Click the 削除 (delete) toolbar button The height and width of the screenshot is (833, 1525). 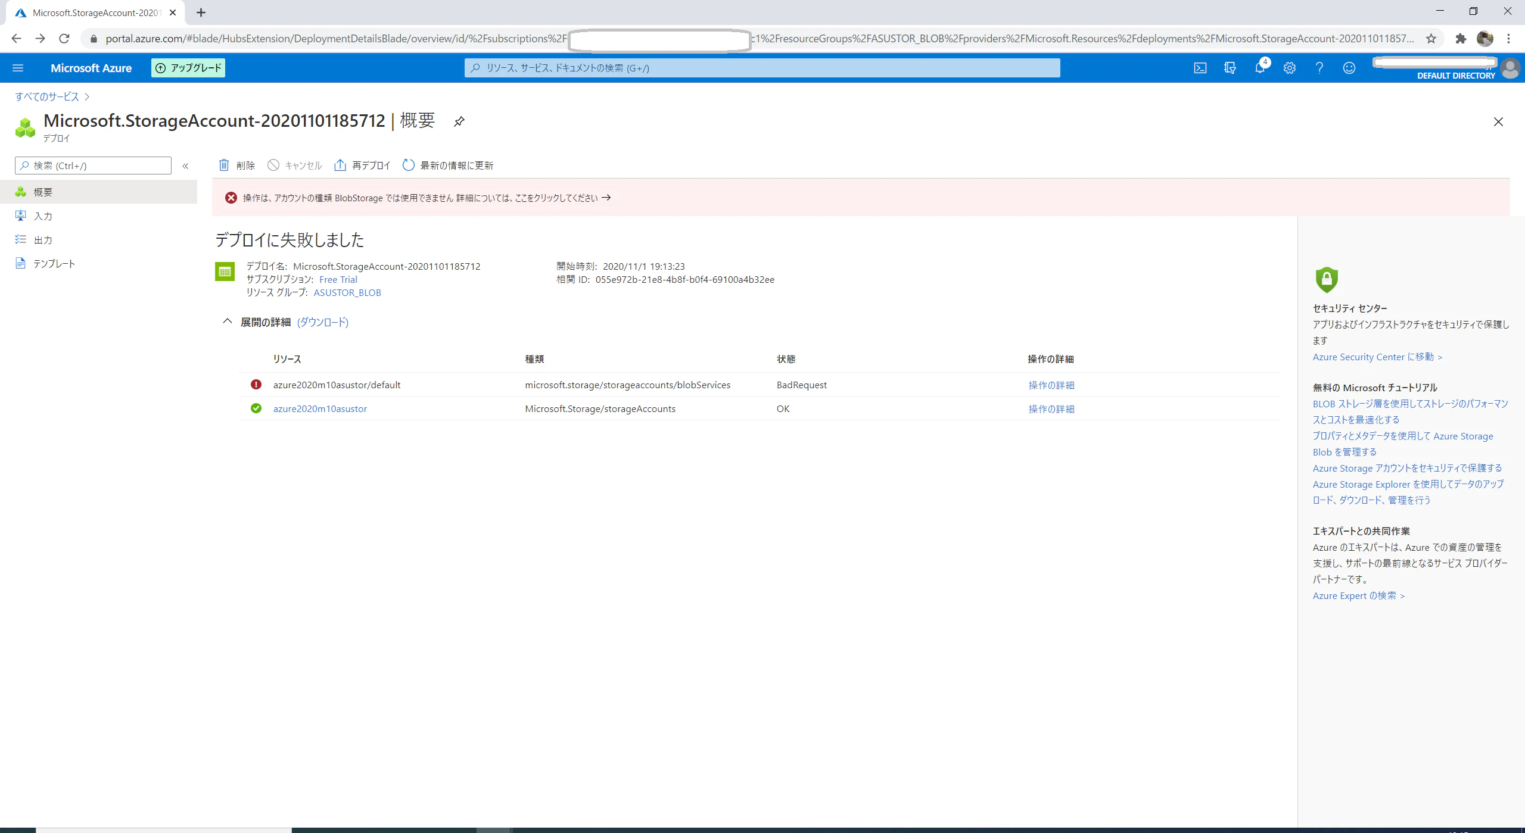click(x=237, y=166)
